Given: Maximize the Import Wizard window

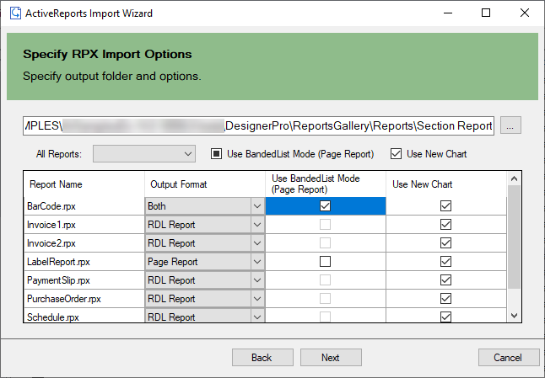Looking at the screenshot, I should point(486,13).
